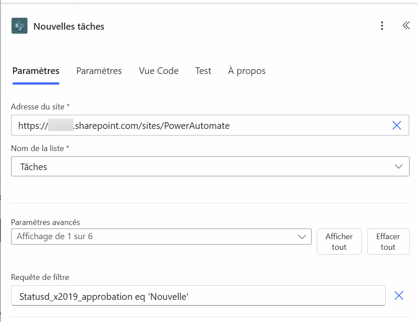Switch to the second Paramètres tab
Screen dimensions: 418x322
point(99,71)
